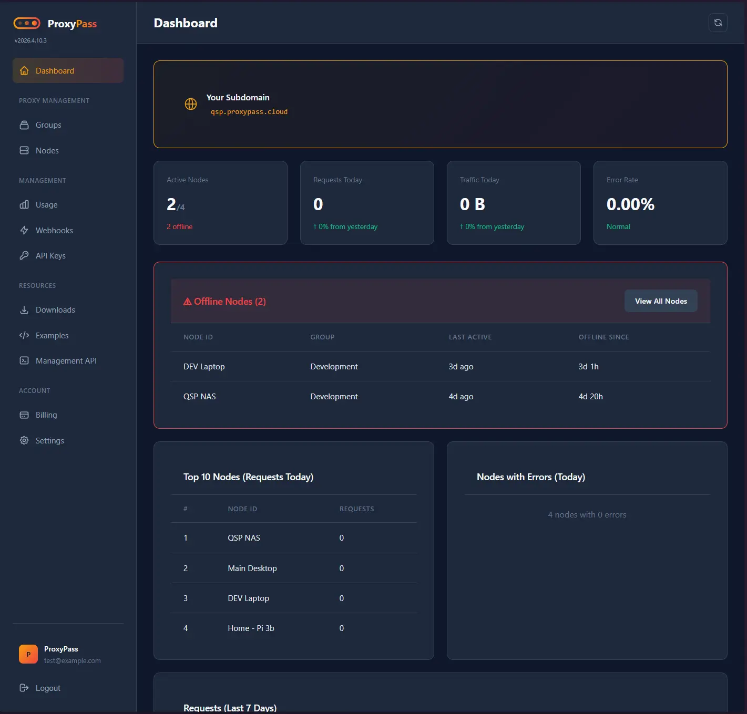Click the Examples code brackets icon
The image size is (747, 714).
click(24, 336)
